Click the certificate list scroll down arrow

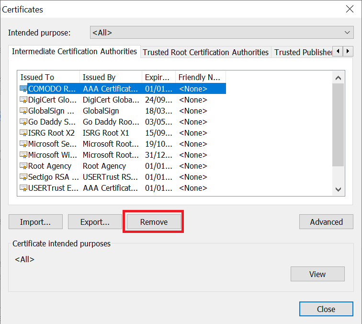[x=338, y=189]
